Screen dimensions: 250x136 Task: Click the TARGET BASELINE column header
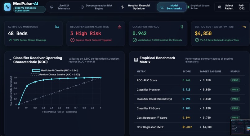pyautogui.click(x=211, y=71)
